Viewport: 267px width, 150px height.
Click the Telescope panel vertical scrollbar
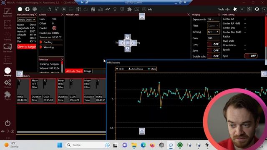[x=62, y=67]
